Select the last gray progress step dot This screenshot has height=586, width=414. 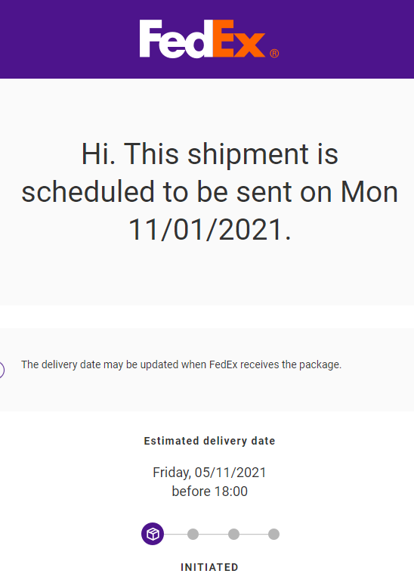coord(273,534)
